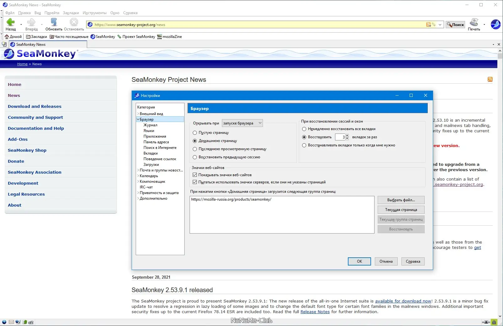Click the Назад back arrow icon

point(11,22)
